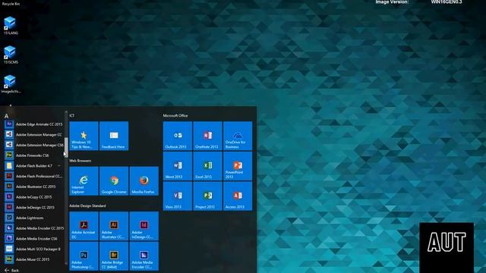
Task: Launch OneNote 2013 tile
Action: pyautogui.click(x=207, y=136)
